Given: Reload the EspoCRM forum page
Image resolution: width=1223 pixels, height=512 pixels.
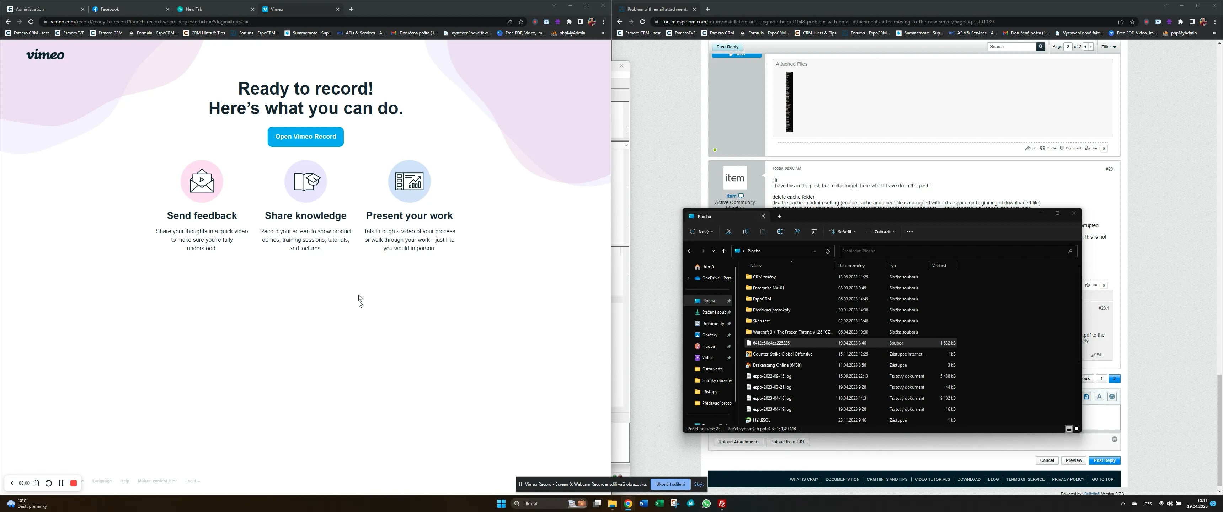Looking at the screenshot, I should tap(642, 21).
